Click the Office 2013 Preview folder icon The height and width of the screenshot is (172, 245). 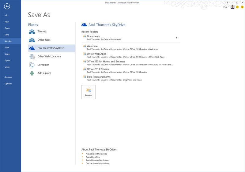pyautogui.click(x=85, y=69)
